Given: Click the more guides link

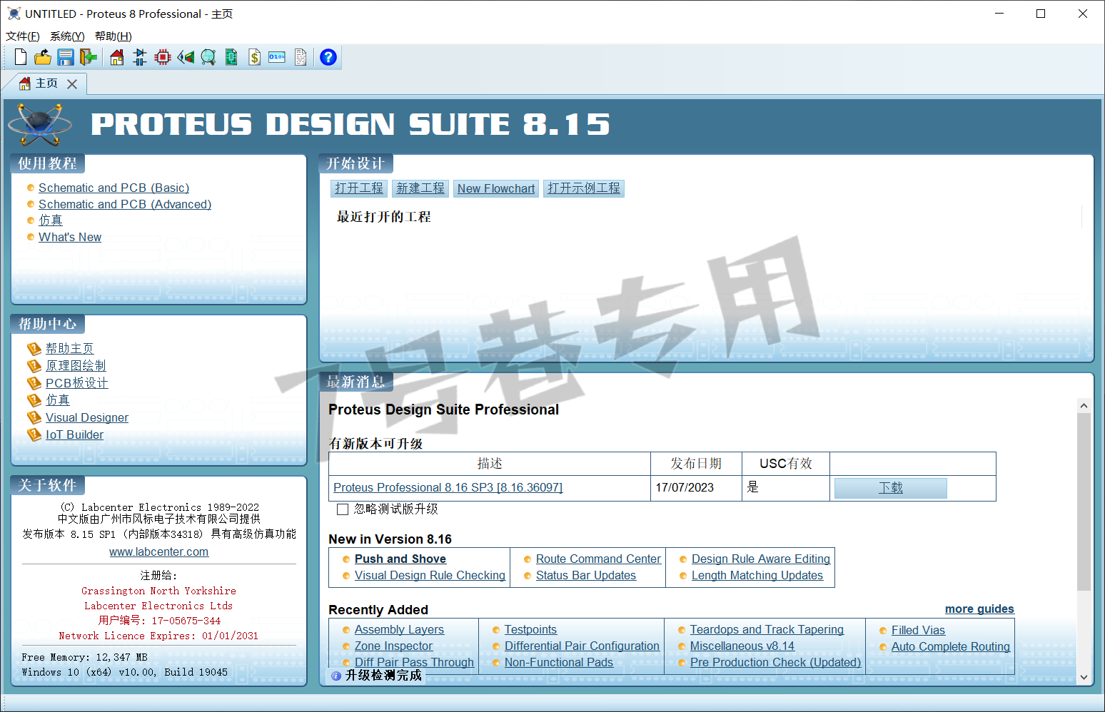Looking at the screenshot, I should pyautogui.click(x=979, y=609).
